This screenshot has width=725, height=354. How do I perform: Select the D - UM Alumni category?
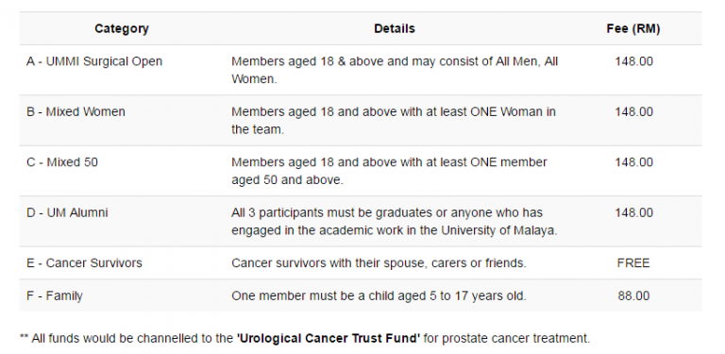pyautogui.click(x=67, y=212)
